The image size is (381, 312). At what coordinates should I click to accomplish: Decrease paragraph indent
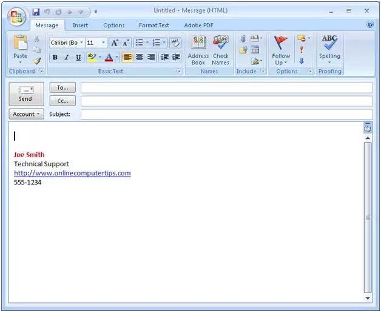coord(164,58)
